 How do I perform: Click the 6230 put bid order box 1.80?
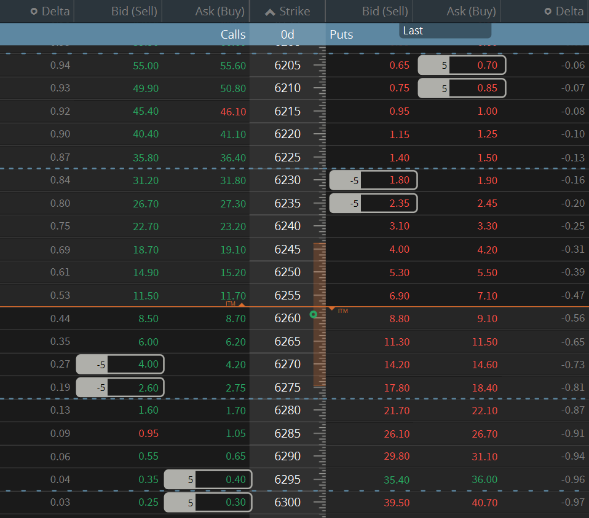373,180
